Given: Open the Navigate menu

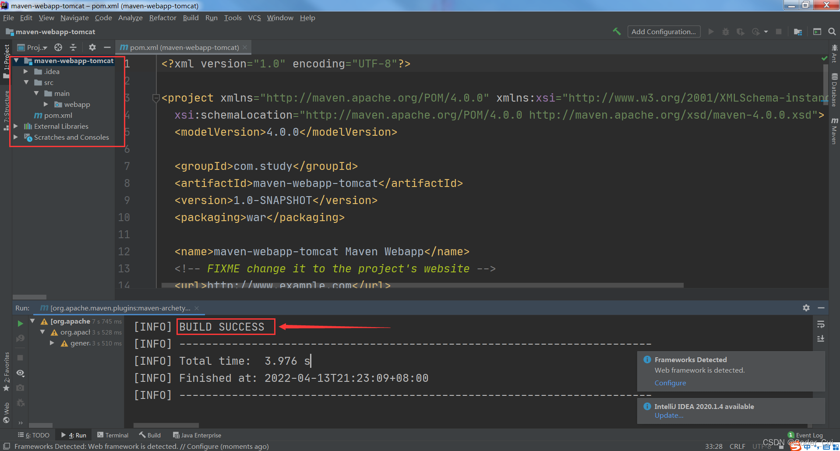Looking at the screenshot, I should tap(74, 18).
